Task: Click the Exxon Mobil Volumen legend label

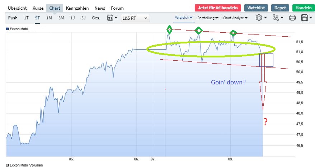Action: pyautogui.click(x=27, y=165)
